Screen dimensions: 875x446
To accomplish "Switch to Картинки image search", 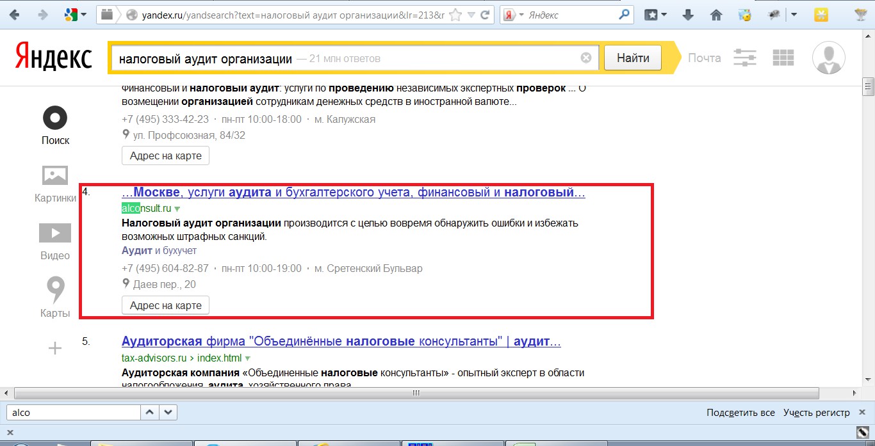I will [x=55, y=184].
